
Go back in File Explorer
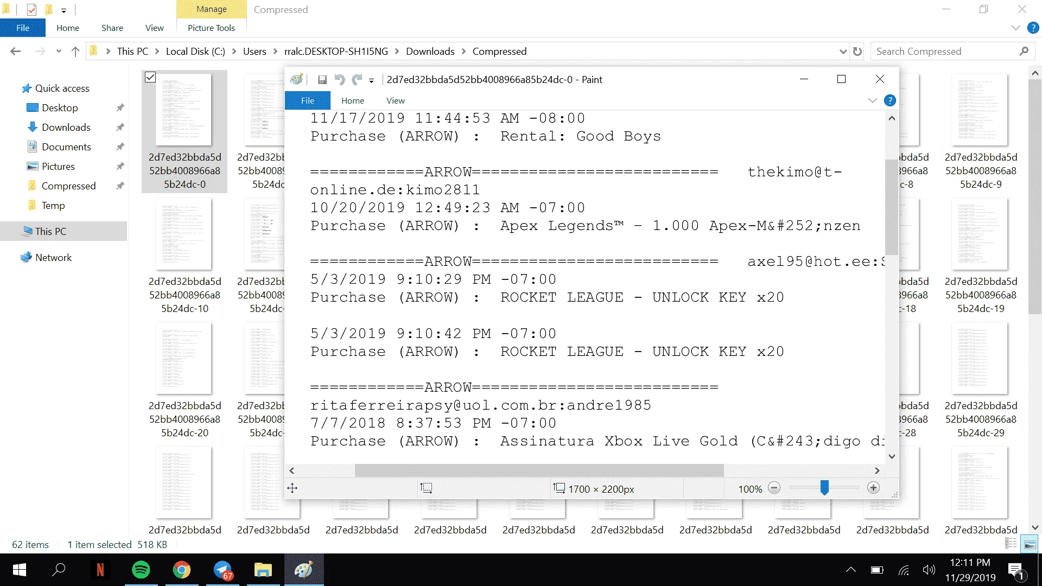point(15,52)
